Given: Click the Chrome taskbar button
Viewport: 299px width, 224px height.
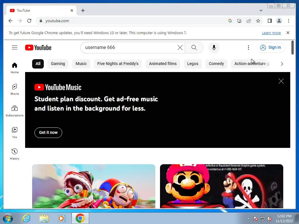Looking at the screenshot, I should coord(80,218).
